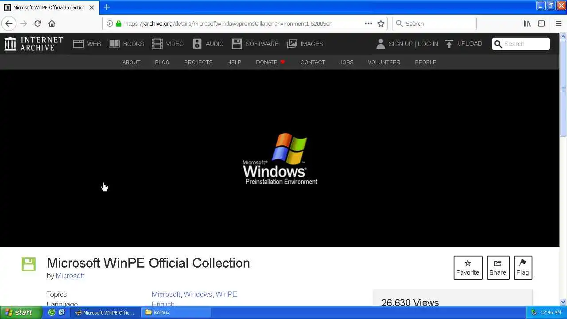Click the taskbar clock showing 12:46 AM
Viewport: 567px width, 319px height.
coord(551,312)
